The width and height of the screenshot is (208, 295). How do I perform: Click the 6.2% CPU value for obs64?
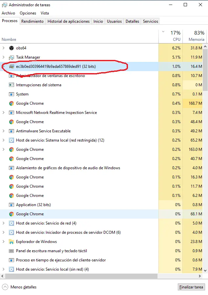point(176,48)
